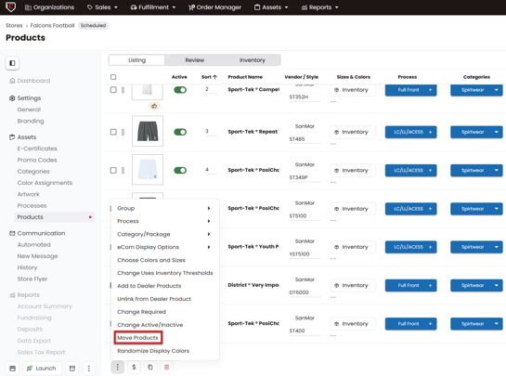Click the drag handle on the ST485 row

pos(123,132)
